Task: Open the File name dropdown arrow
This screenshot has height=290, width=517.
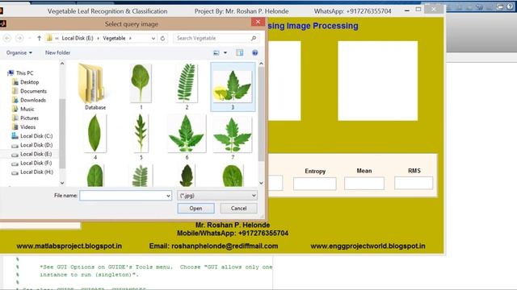Action: [168, 196]
